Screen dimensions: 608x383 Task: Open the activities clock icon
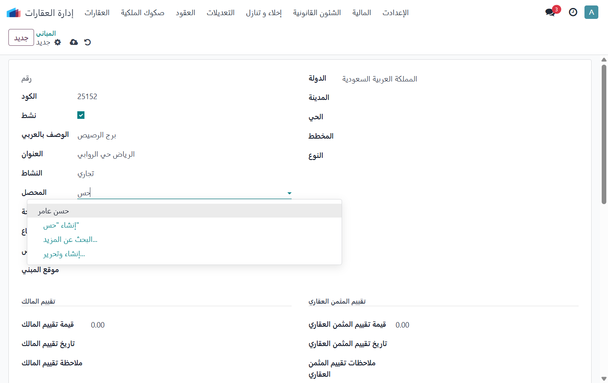point(573,12)
